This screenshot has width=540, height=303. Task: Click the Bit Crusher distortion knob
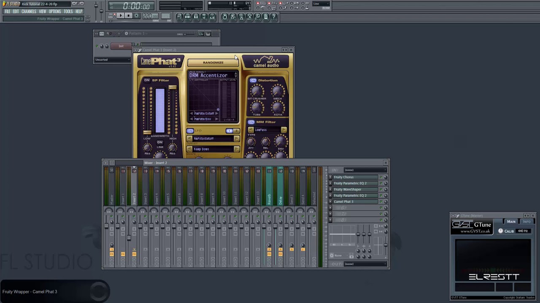click(256, 90)
